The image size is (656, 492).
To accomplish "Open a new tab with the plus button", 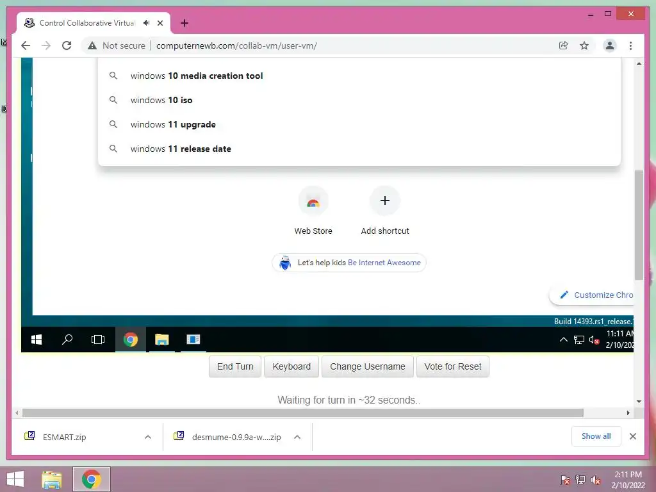I will point(184,23).
